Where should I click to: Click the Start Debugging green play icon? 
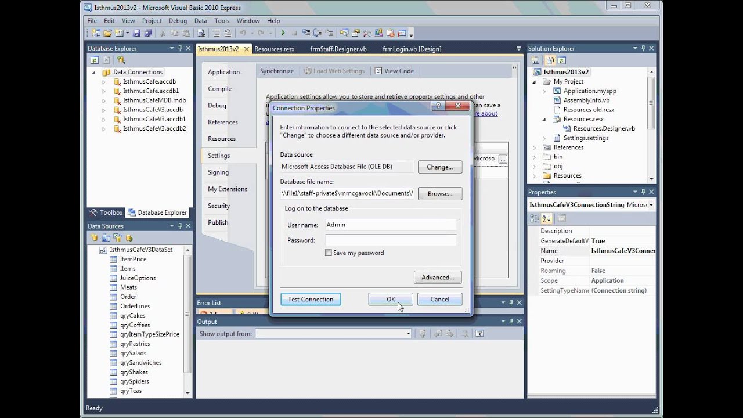coord(283,34)
